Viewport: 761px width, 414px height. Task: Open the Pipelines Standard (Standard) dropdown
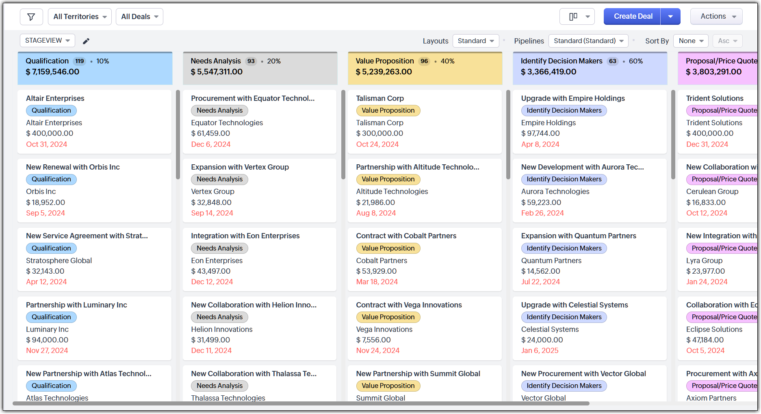[588, 41]
